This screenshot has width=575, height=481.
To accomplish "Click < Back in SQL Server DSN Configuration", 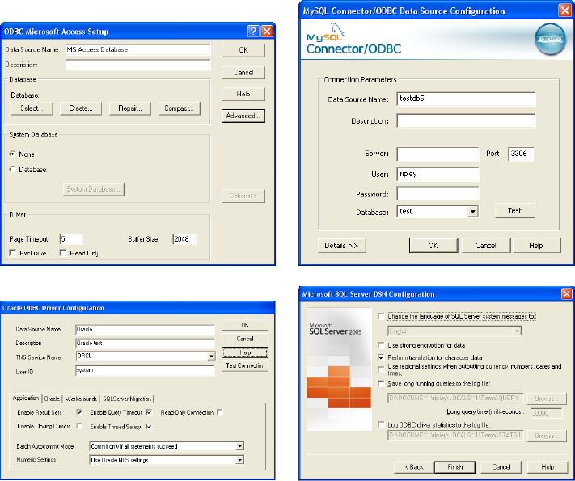I will pyautogui.click(x=414, y=467).
